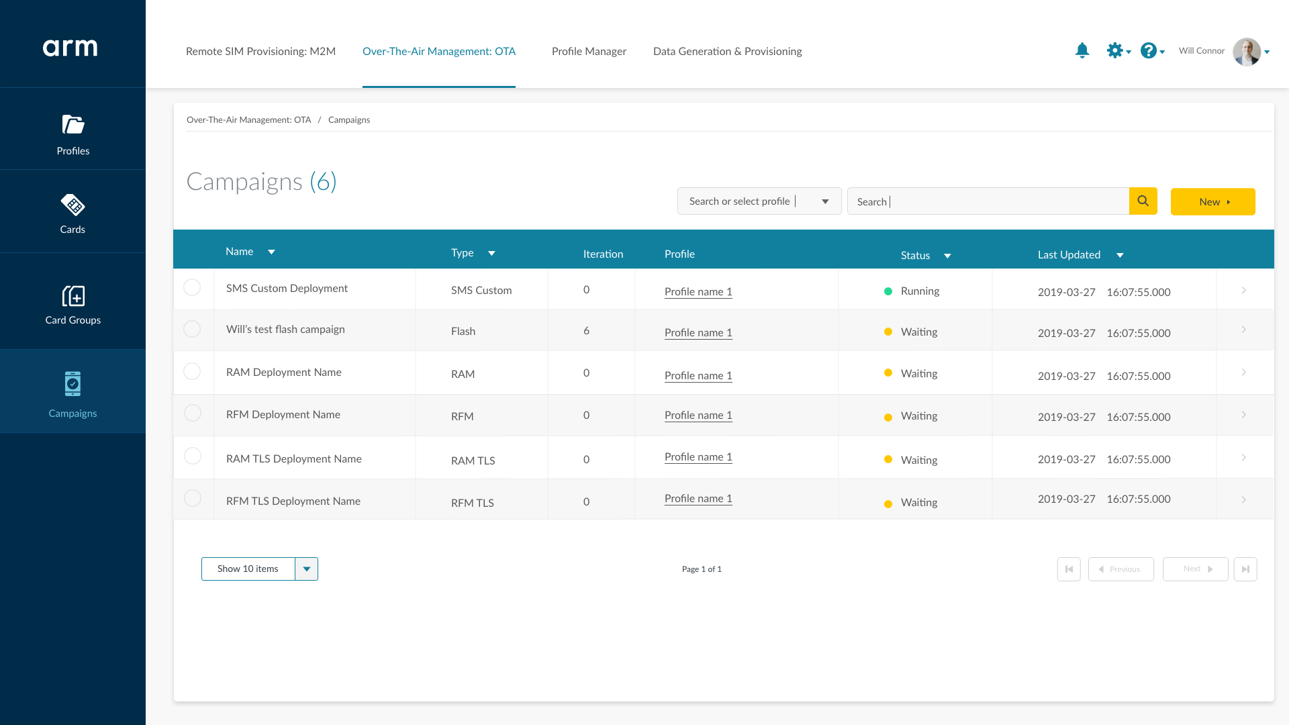1289x725 pixels.
Task: Sort by Status column arrow
Action: 947,256
